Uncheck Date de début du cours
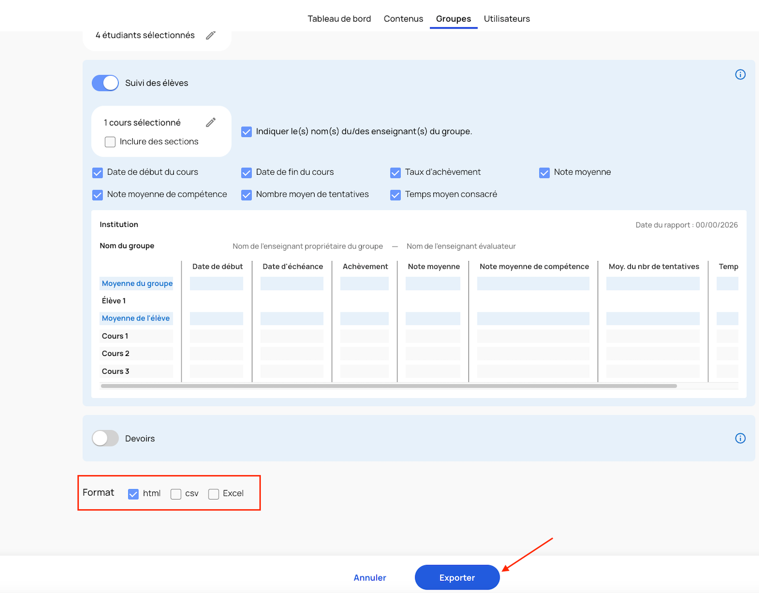Screen dimensions: 759x593 [x=98, y=173]
